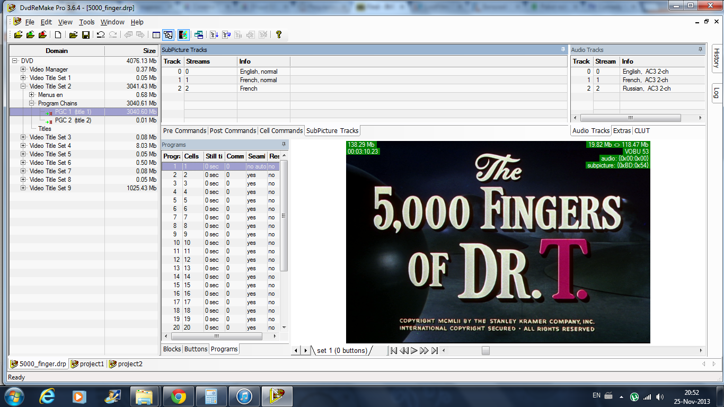724x407 pixels.
Task: Expand the Menus en node
Action: (x=32, y=95)
